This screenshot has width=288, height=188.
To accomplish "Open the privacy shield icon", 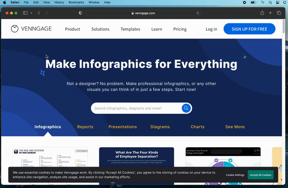I will click(81, 13).
